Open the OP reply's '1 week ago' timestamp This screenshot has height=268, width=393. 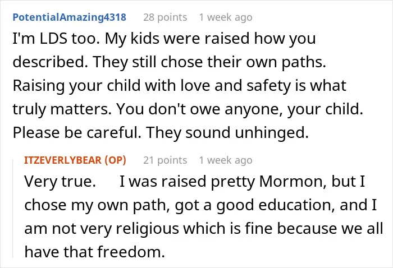tap(226, 160)
